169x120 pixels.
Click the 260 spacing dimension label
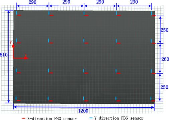pyautogui.click(x=165, y=59)
